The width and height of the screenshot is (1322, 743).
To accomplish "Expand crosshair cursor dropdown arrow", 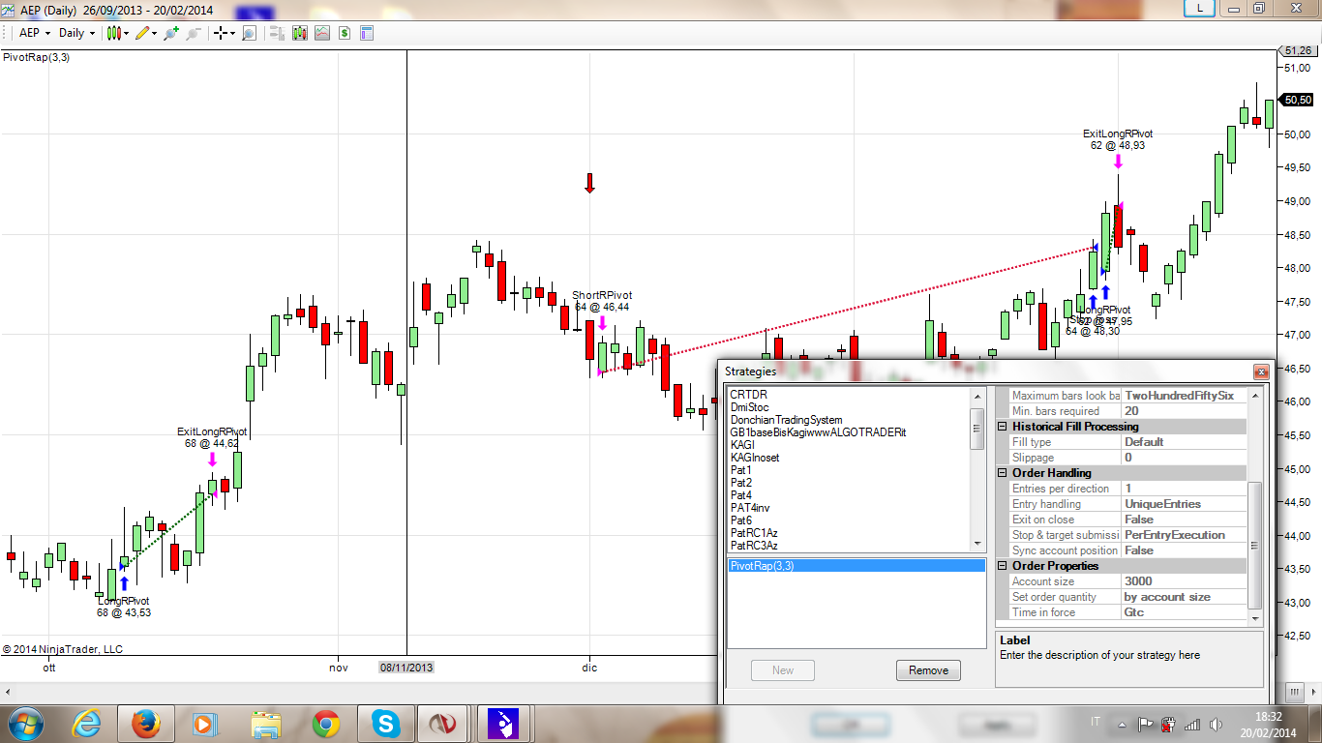I will (232, 34).
